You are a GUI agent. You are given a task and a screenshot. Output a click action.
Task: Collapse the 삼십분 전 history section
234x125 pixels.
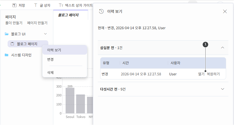tap(223, 48)
